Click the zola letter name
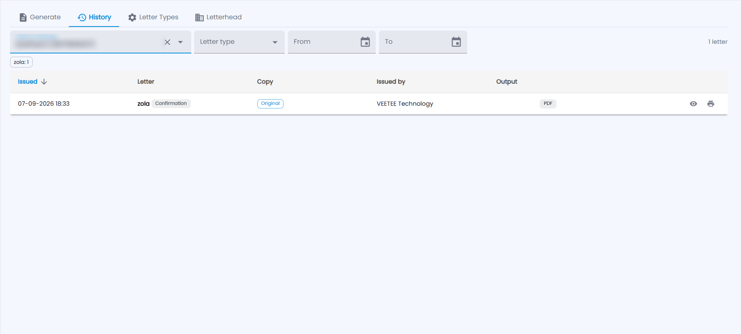Image resolution: width=741 pixels, height=334 pixels. [143, 104]
